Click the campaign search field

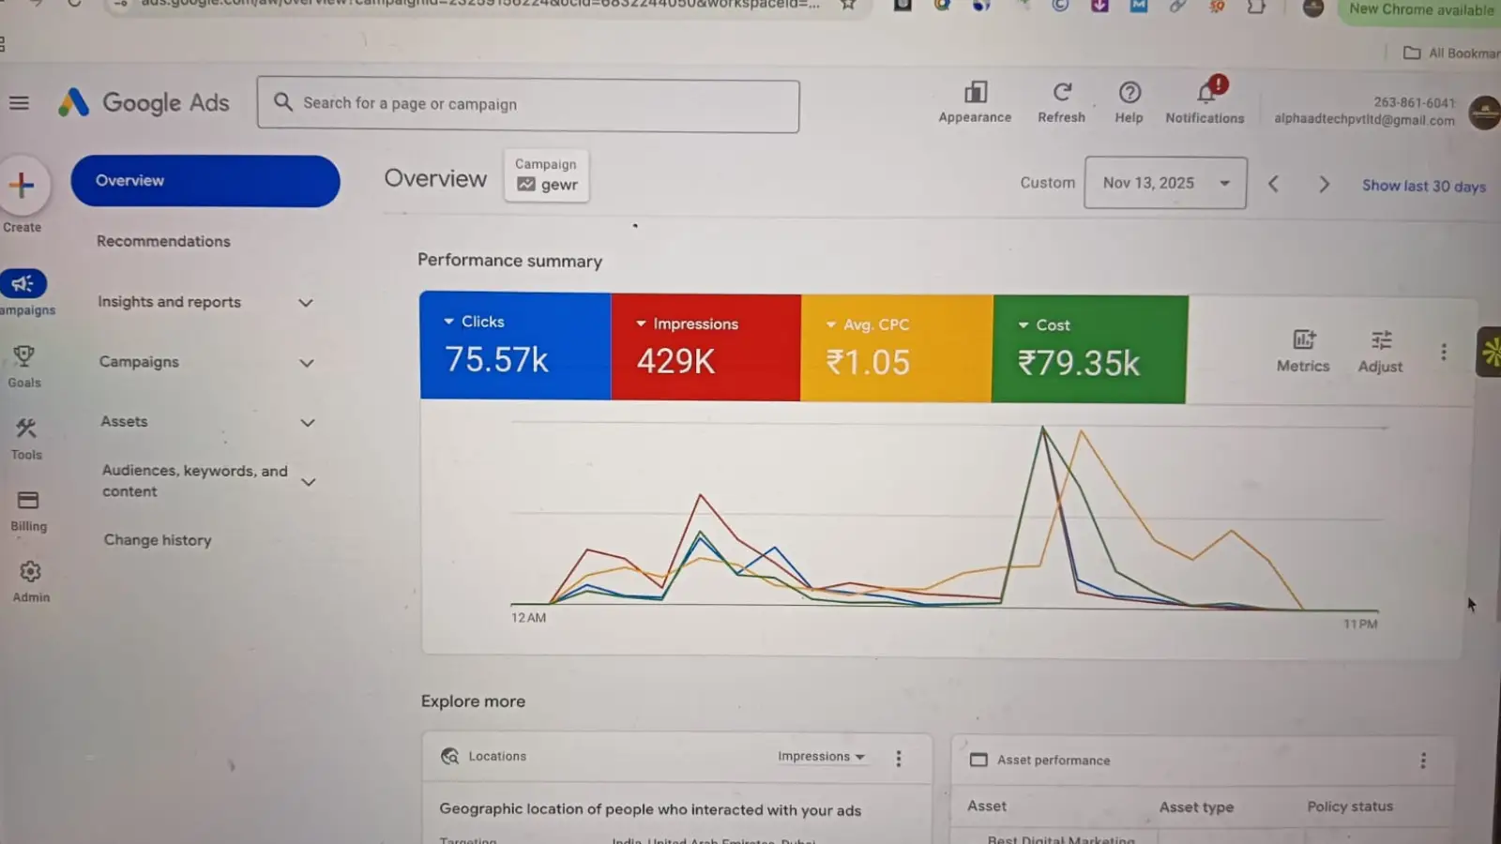528,104
